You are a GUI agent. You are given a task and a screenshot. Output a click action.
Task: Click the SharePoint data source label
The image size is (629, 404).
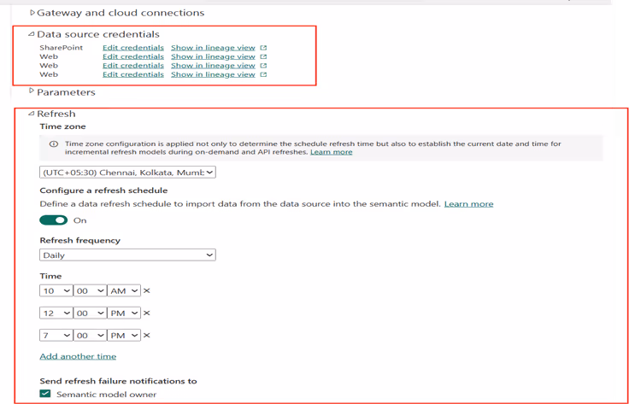coord(61,48)
